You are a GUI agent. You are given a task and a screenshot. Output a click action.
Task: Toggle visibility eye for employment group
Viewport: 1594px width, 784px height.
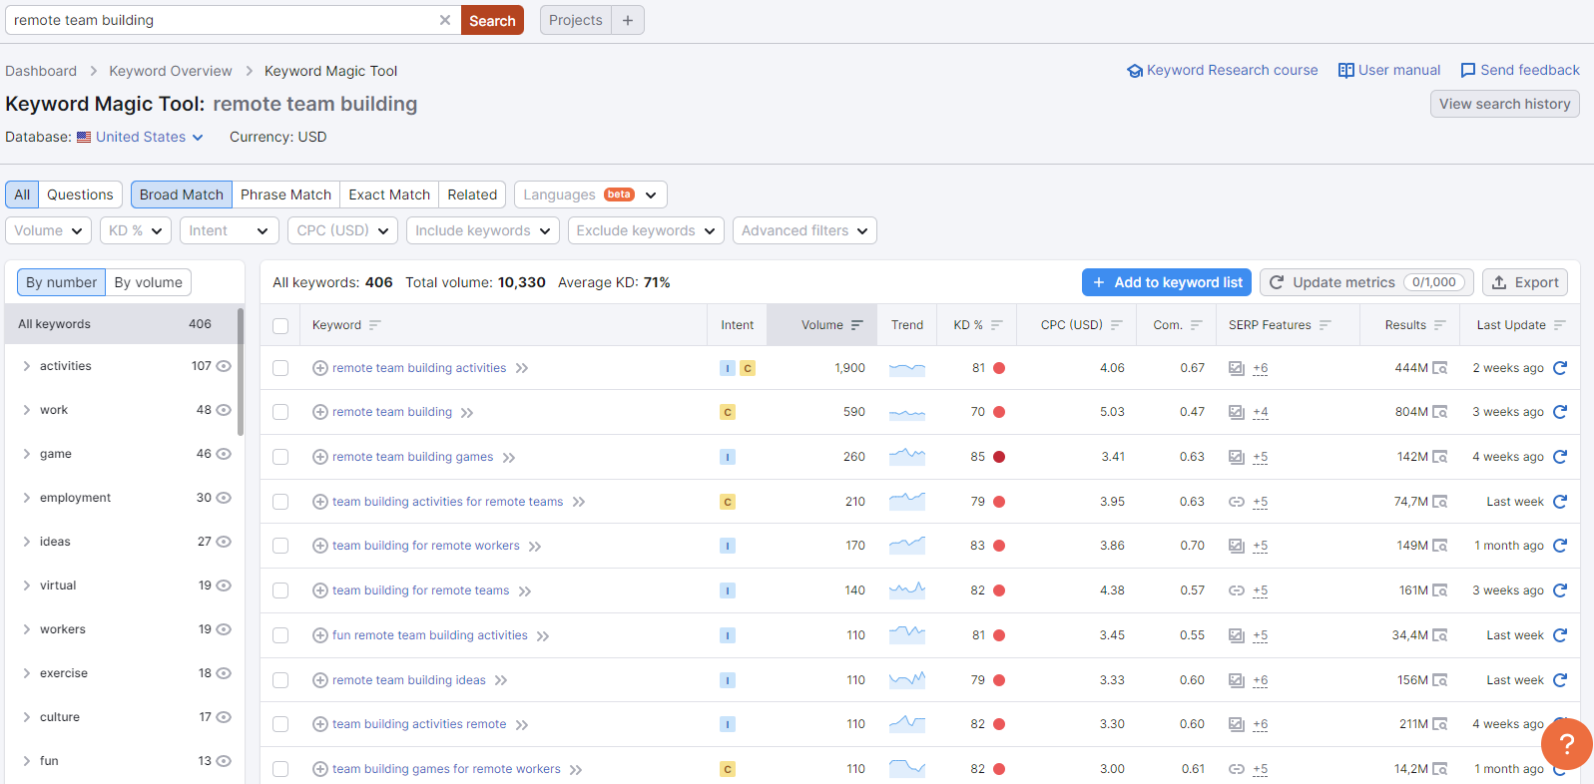point(224,498)
